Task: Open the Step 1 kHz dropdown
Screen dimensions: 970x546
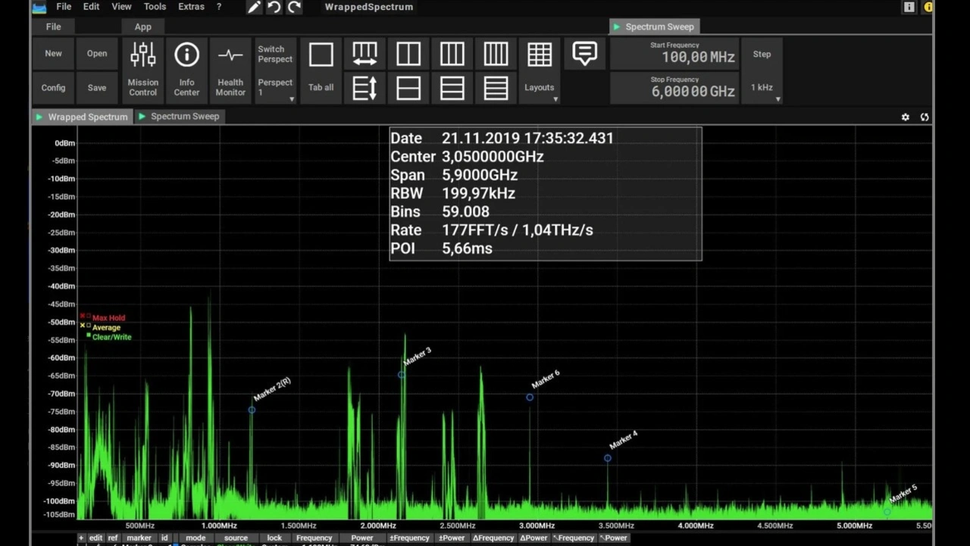Action: (762, 88)
